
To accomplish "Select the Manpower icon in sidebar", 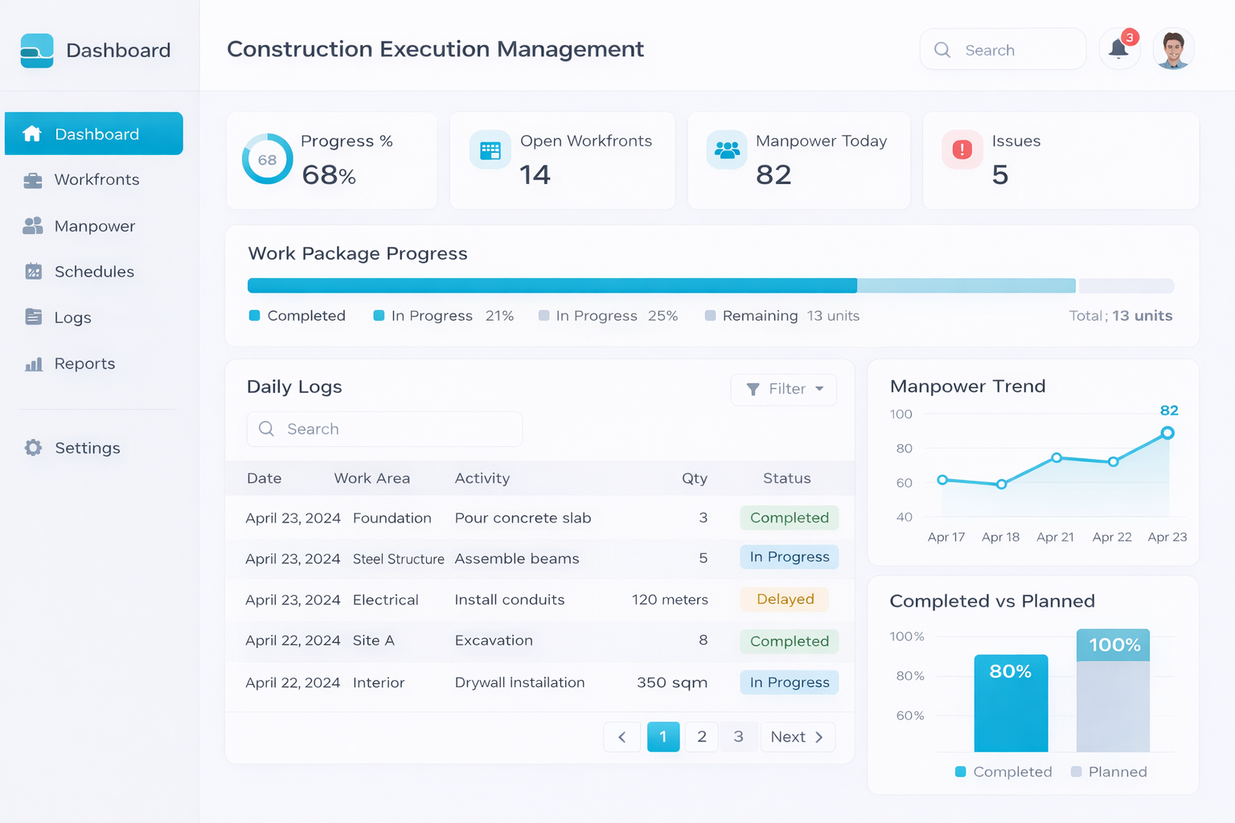I will coord(33,226).
